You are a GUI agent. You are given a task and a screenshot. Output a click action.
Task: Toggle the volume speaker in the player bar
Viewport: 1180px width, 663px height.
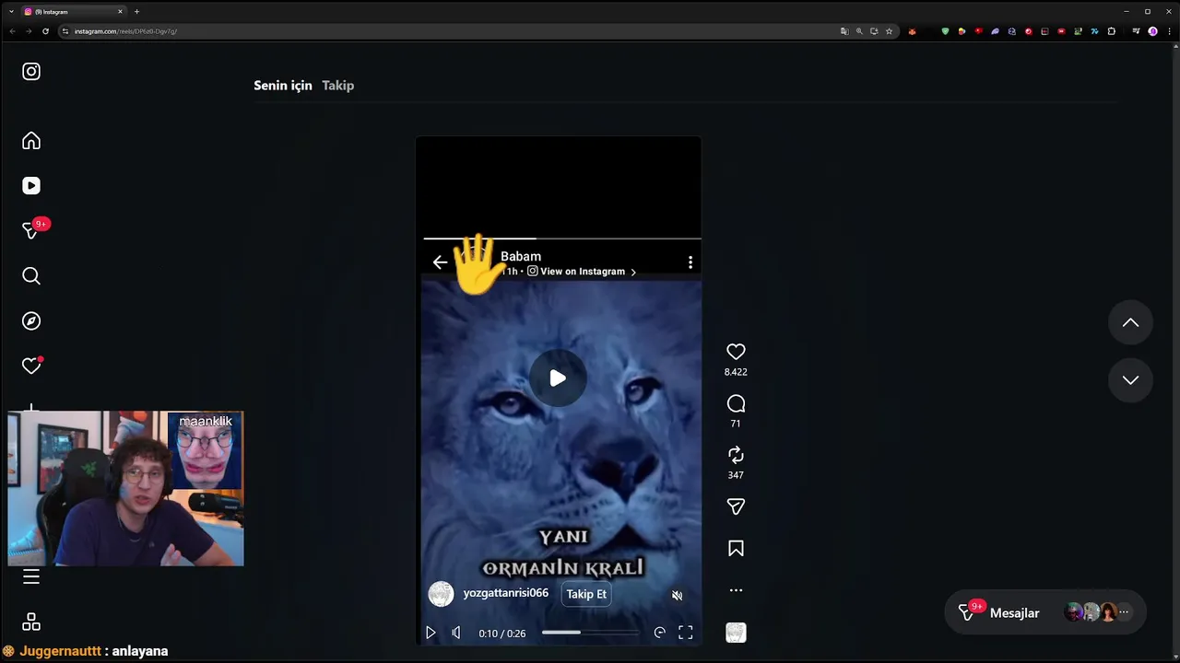pyautogui.click(x=456, y=633)
